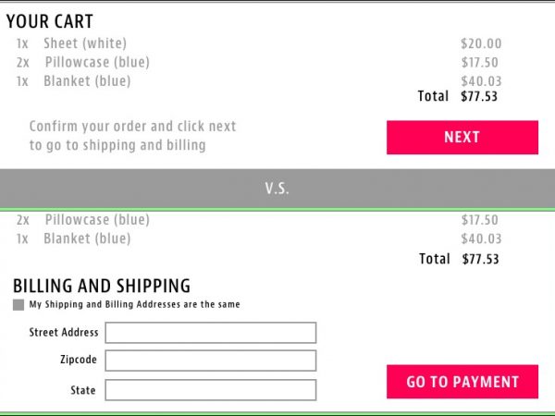Click the BILLING AND SHIPPING heading
This screenshot has height=416, width=555.
102,286
